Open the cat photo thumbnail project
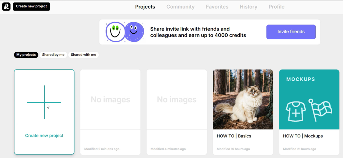Viewport: 343px width, 158px height. [x=243, y=99]
